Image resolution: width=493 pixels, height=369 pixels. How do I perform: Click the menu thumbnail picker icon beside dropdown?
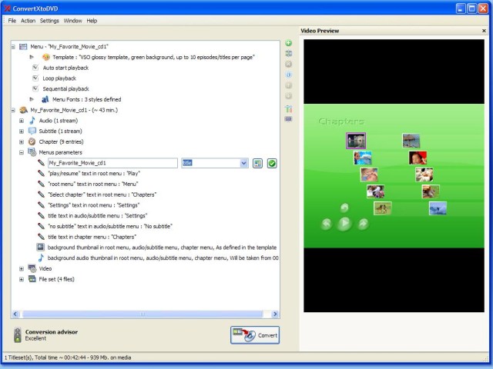(x=257, y=163)
